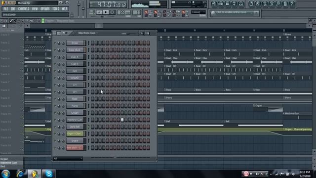Click the question mark help icon
The height and width of the screenshot is (178, 316).
pyautogui.click(x=292, y=4)
